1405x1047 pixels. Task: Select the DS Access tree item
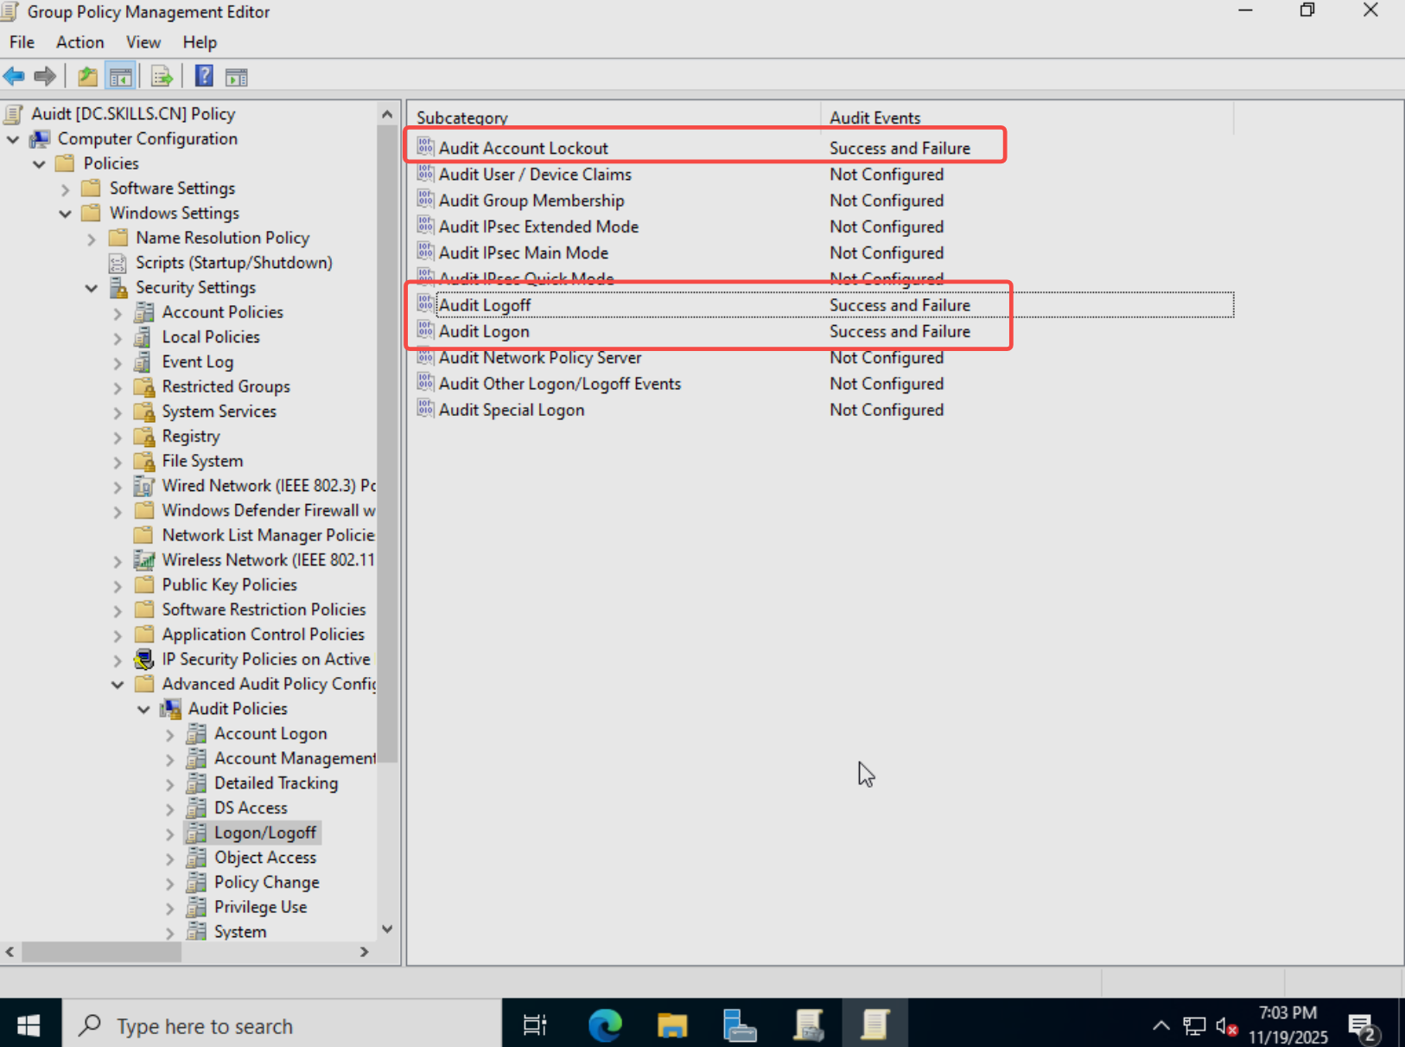[251, 808]
